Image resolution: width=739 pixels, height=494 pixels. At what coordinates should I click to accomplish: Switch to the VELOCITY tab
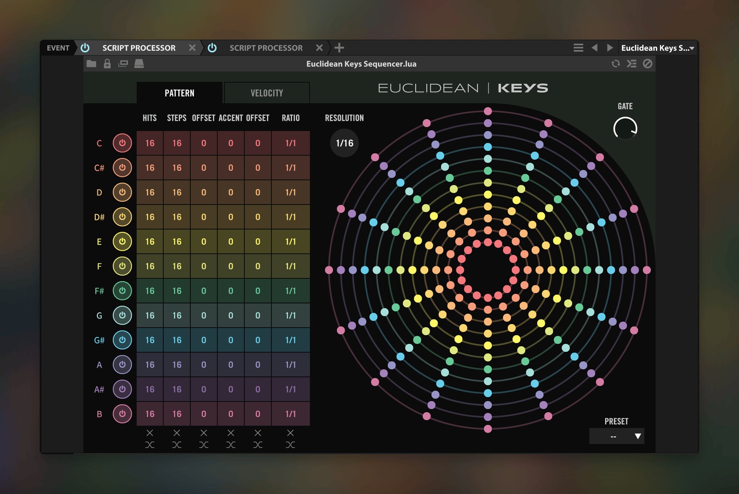[x=267, y=93]
